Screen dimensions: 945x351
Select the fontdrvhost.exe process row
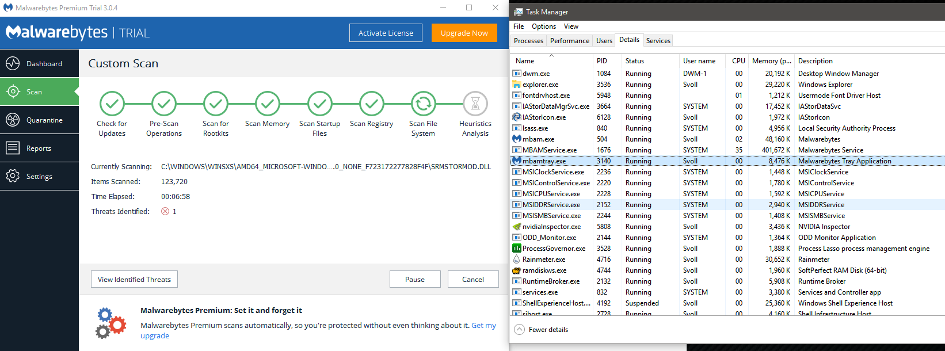coord(728,96)
